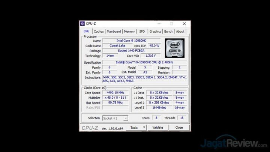Open the Tools dropdown arrow
This screenshot has height=152, width=270.
pyautogui.click(x=144, y=128)
